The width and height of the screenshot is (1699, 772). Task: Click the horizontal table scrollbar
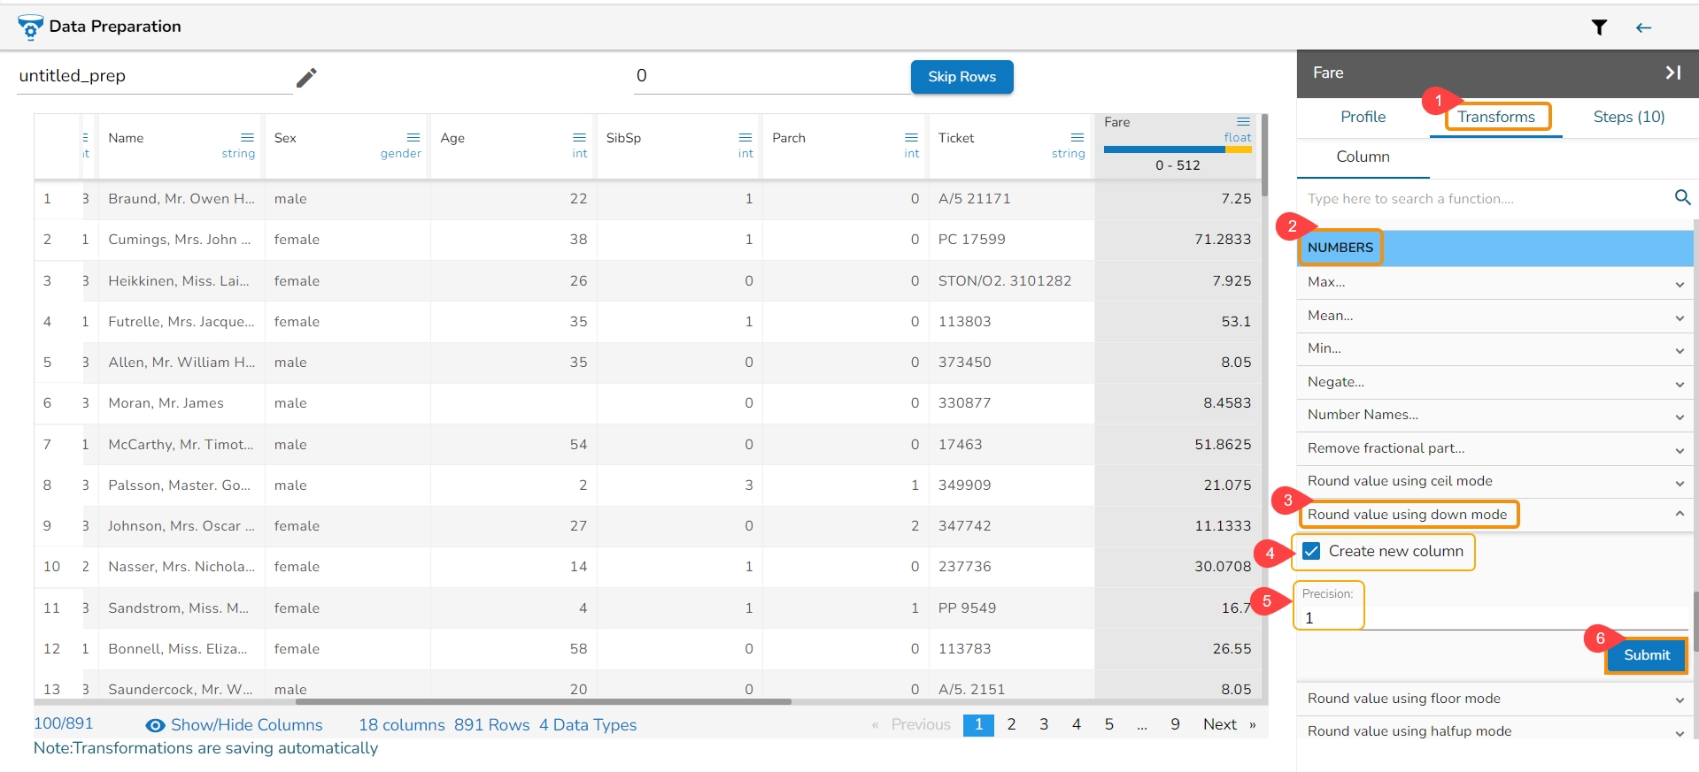[543, 702]
